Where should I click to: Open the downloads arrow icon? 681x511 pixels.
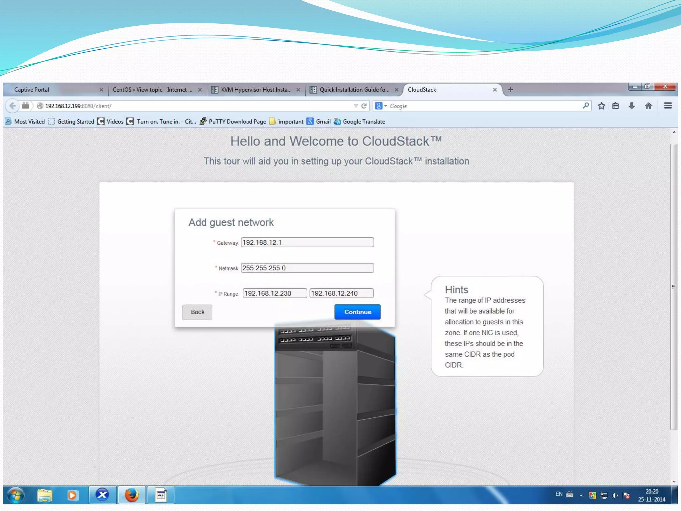[632, 106]
